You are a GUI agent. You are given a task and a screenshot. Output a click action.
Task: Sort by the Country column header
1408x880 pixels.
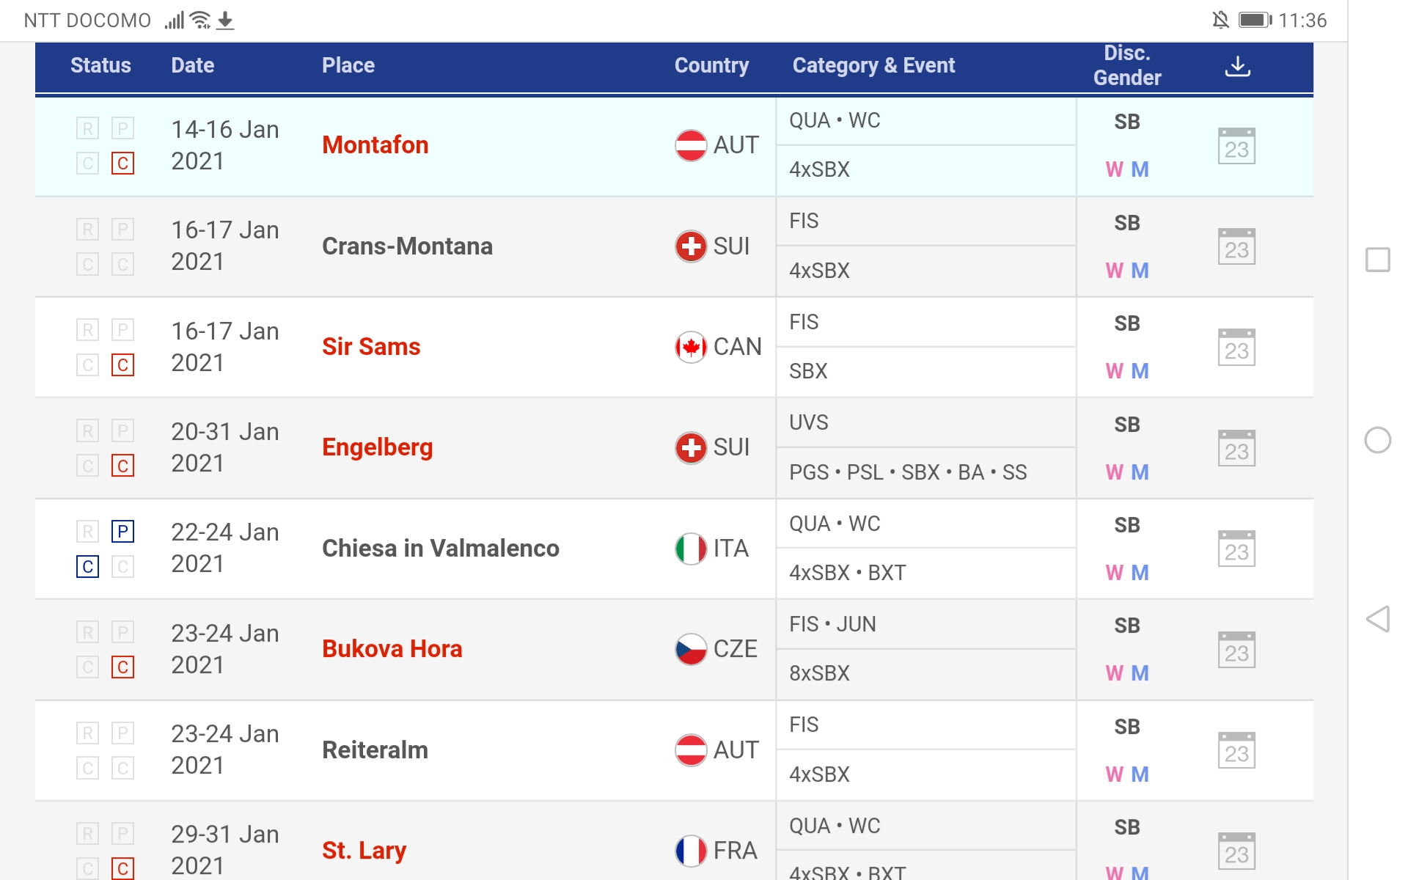pyautogui.click(x=711, y=66)
